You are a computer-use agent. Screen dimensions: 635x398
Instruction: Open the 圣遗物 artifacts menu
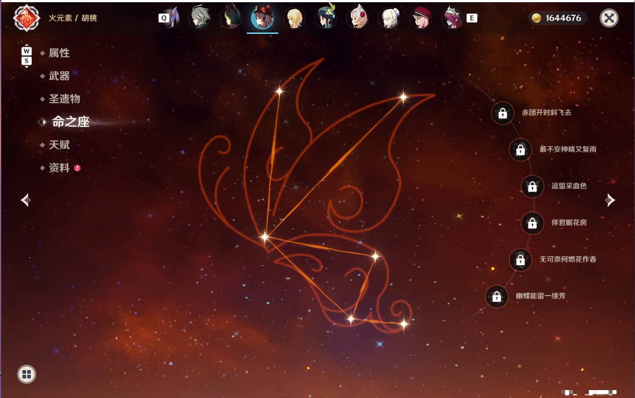click(65, 99)
